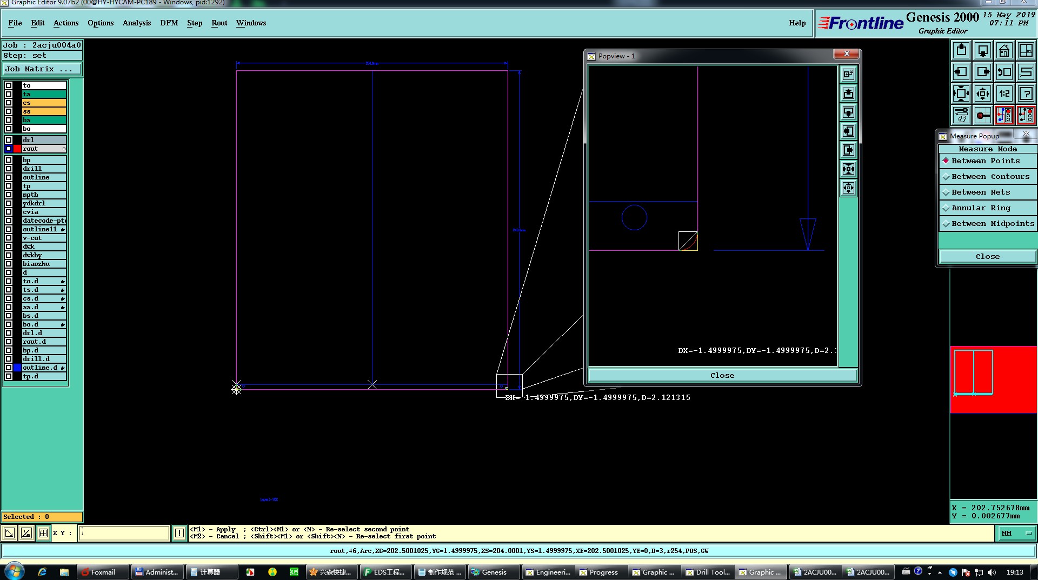The width and height of the screenshot is (1038, 580).
Task: Click the snap-to-grid pad icon
Action: pyautogui.click(x=983, y=115)
